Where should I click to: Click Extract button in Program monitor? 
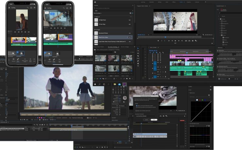coord(189,41)
